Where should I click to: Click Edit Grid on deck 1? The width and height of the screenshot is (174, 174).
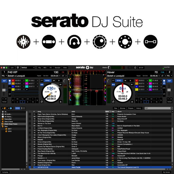coord(46,76)
